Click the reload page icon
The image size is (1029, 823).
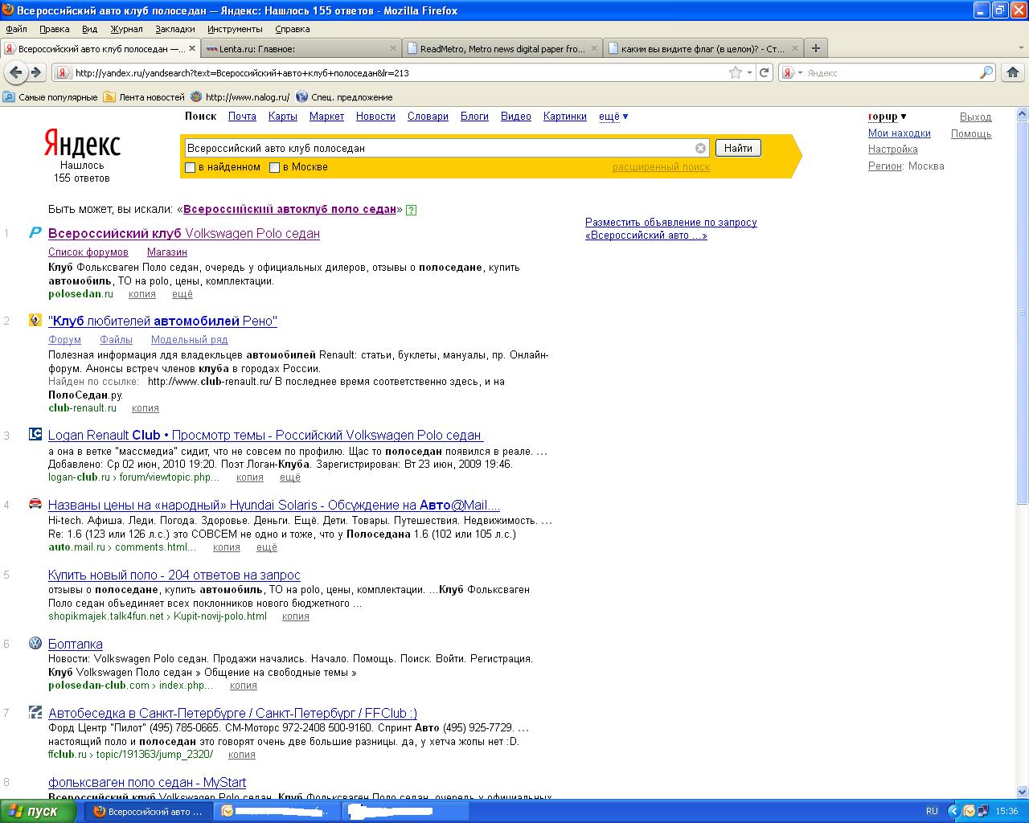[764, 72]
